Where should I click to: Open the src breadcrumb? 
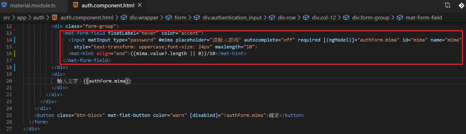click(7, 18)
